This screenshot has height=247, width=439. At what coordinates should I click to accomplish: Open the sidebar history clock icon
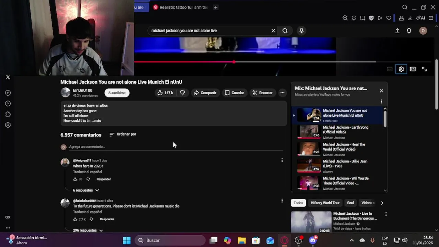tap(8, 104)
